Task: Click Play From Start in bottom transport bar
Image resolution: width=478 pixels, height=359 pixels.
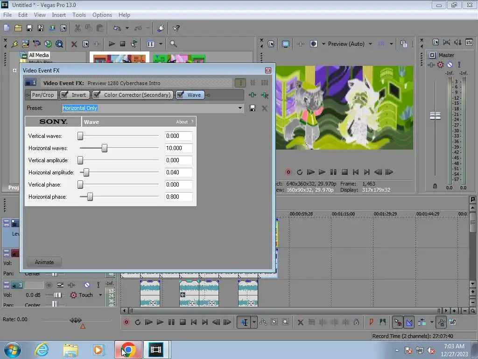Action: click(x=149, y=322)
